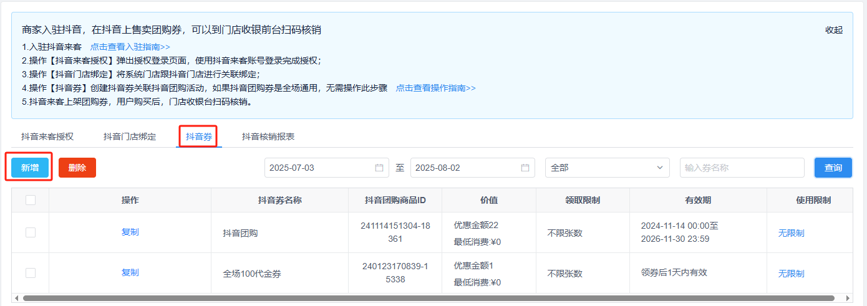Click 不限张数 in 抖音团购 row

click(565, 233)
